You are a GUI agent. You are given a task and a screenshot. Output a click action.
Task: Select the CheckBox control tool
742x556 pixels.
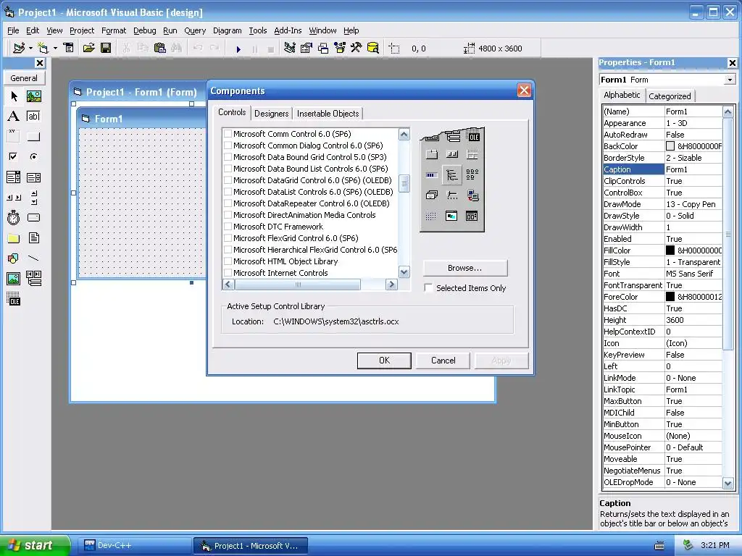14,156
